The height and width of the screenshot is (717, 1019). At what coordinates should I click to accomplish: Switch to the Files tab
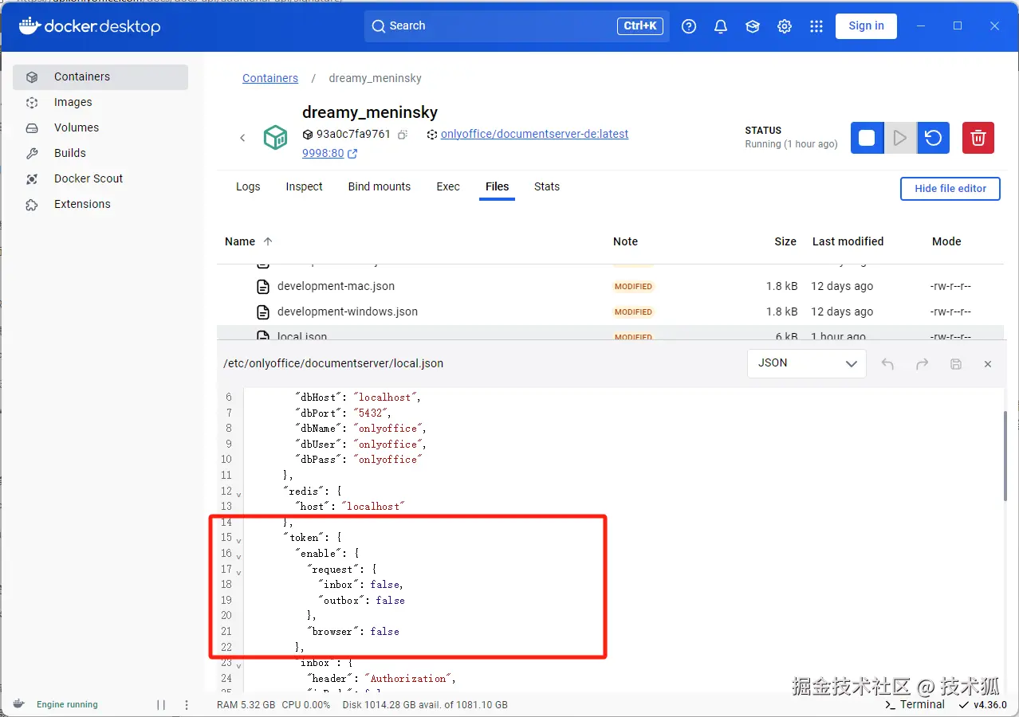[497, 186]
